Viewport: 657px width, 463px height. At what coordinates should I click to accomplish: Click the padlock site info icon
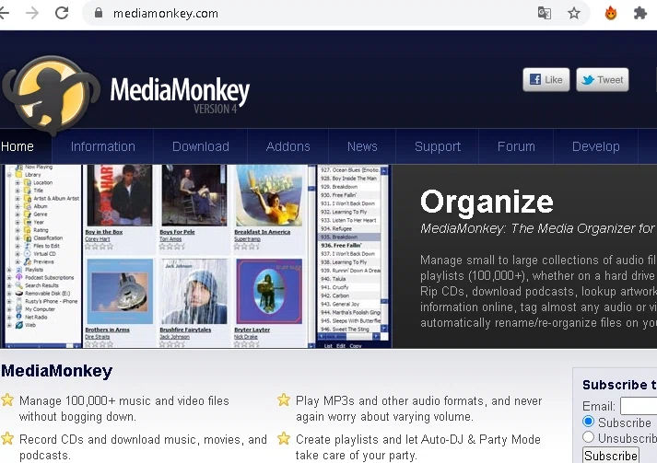tap(99, 13)
